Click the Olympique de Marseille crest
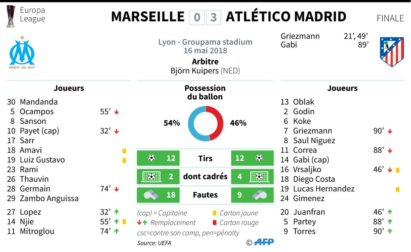The image size is (411, 252). point(22,52)
